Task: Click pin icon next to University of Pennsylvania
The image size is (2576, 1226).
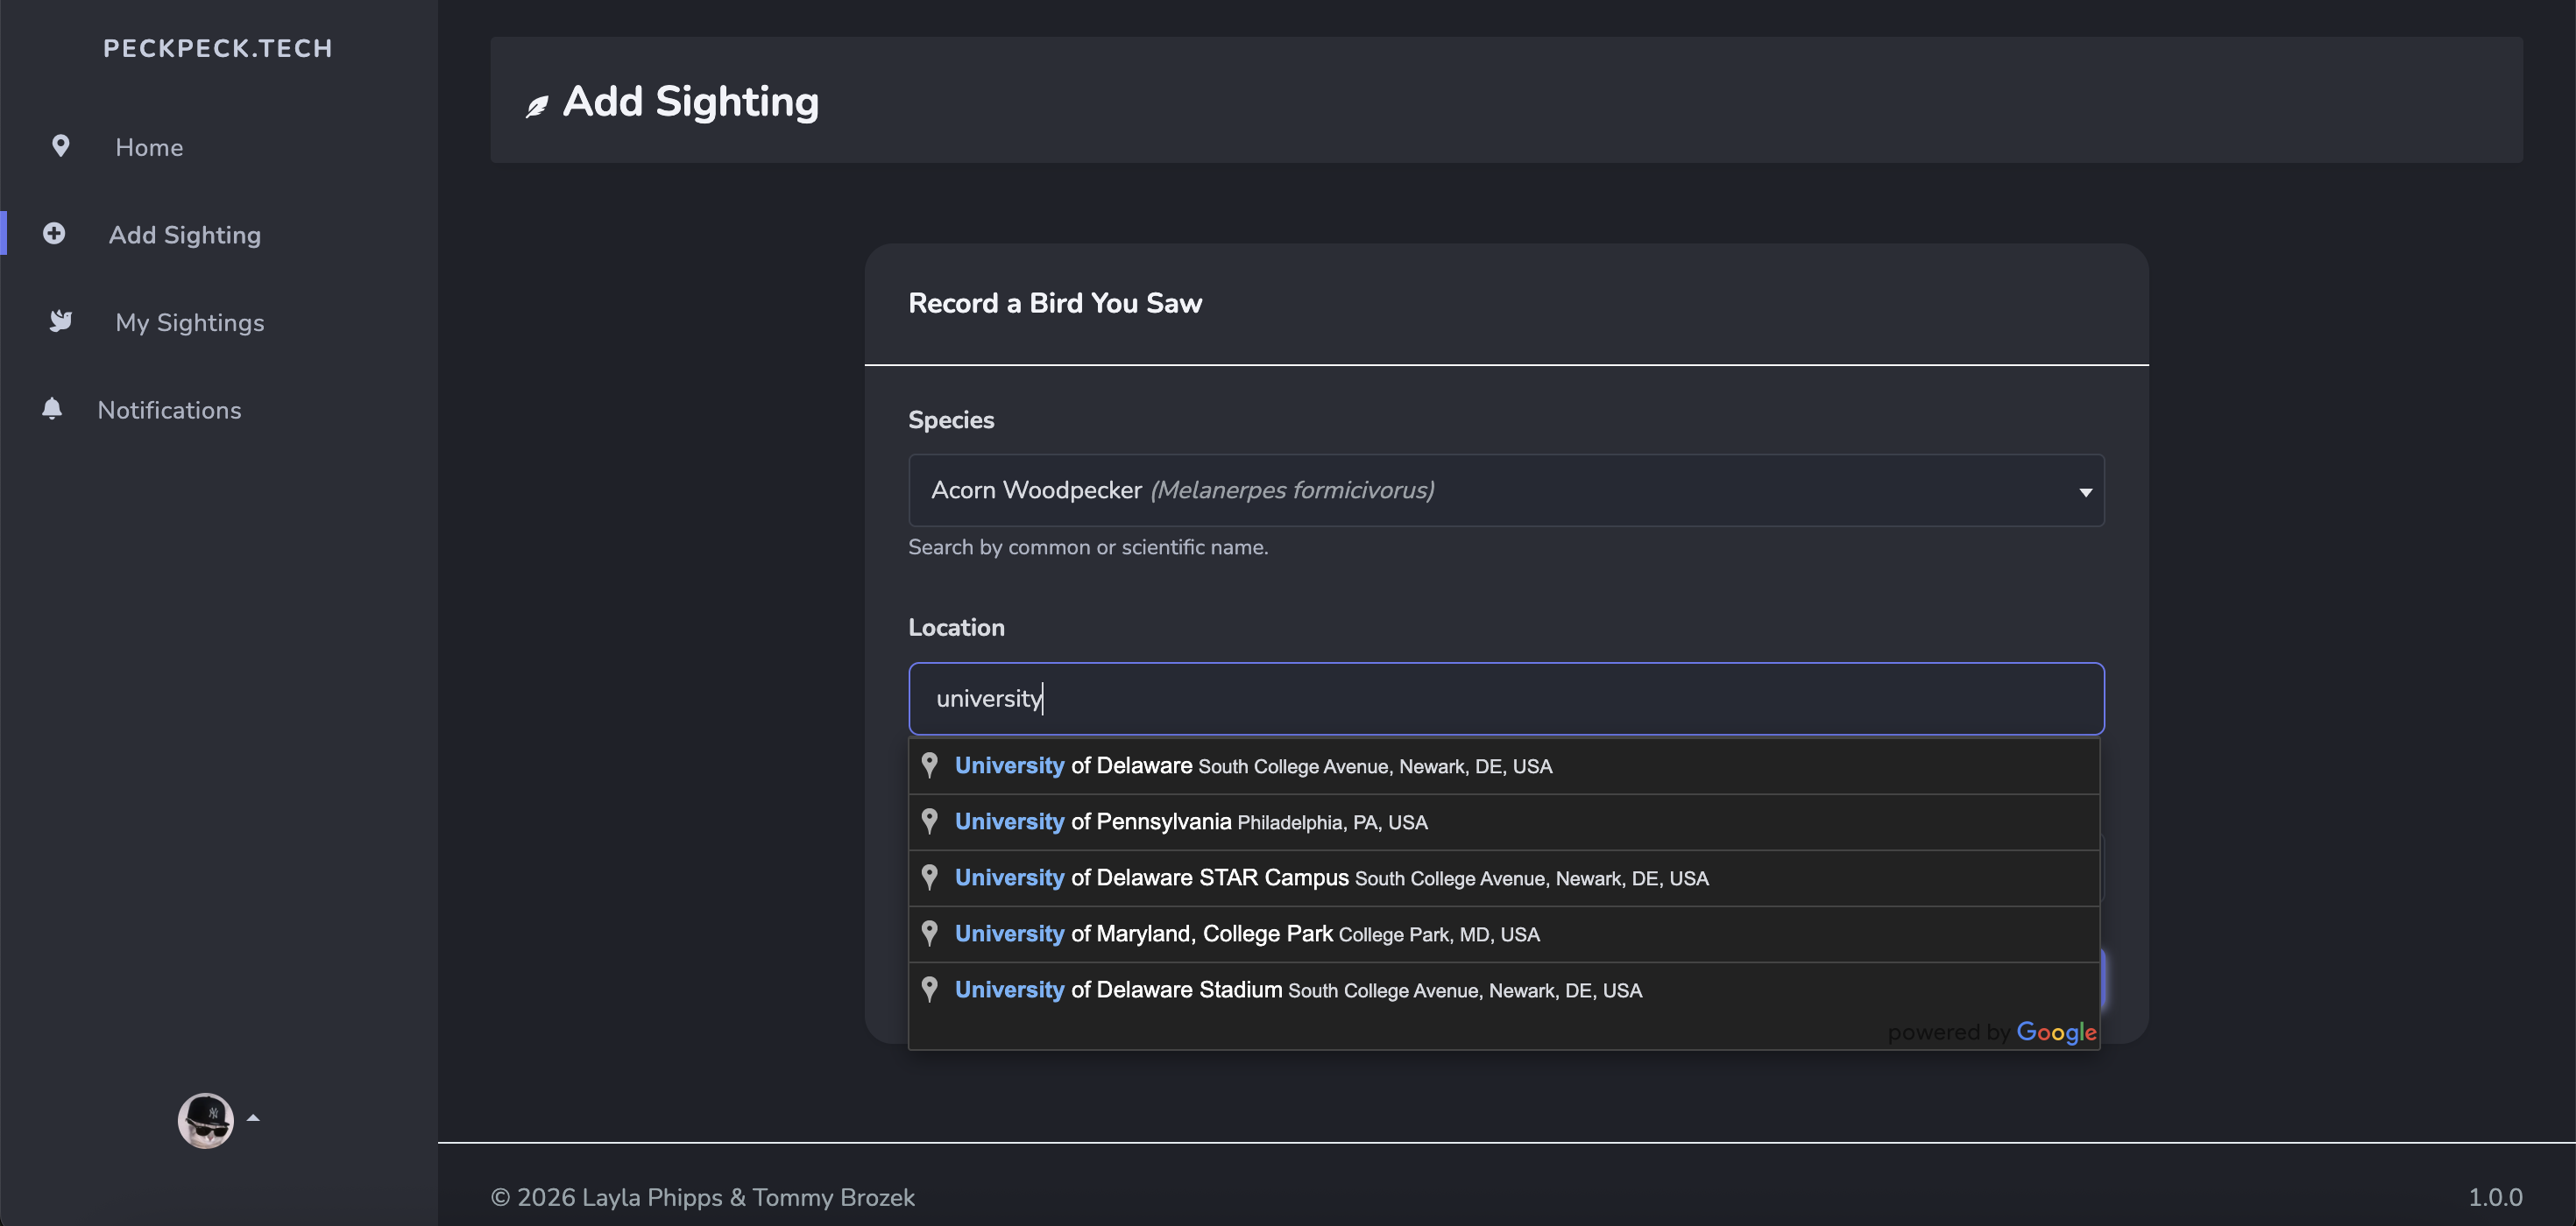Action: click(x=929, y=821)
